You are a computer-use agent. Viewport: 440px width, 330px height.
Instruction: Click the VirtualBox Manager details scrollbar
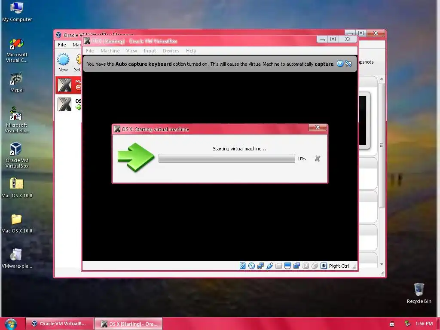[x=382, y=145]
